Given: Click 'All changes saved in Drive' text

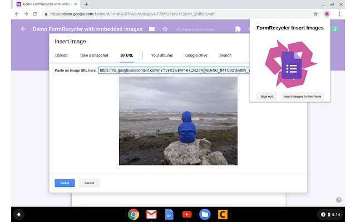Looking at the screenshot, I should tap(195, 29).
